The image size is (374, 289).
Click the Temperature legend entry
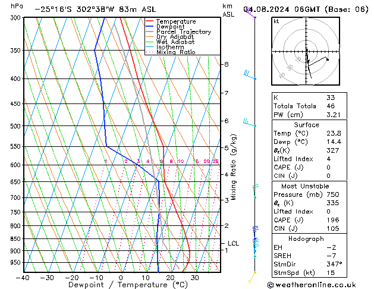point(171,21)
